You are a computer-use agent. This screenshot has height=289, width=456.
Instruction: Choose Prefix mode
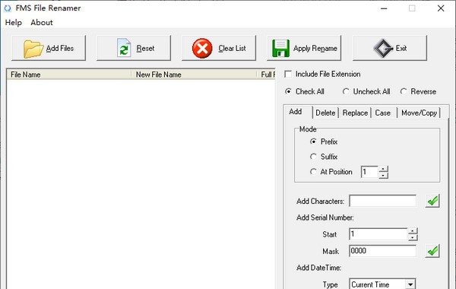[x=313, y=141]
